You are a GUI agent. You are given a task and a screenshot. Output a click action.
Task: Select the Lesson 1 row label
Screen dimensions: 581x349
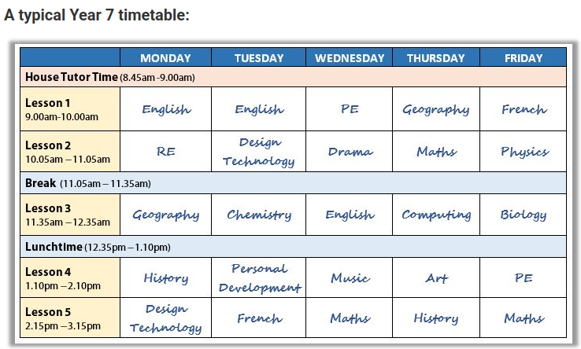(70, 109)
